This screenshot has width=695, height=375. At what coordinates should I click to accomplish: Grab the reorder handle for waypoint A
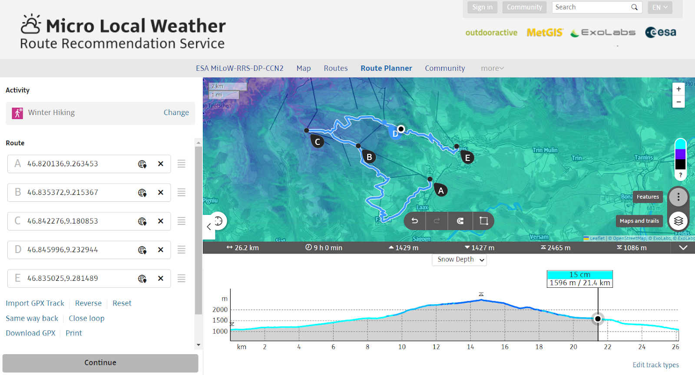point(182,164)
